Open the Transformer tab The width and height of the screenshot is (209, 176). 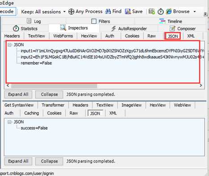pyautogui.click(x=53, y=105)
